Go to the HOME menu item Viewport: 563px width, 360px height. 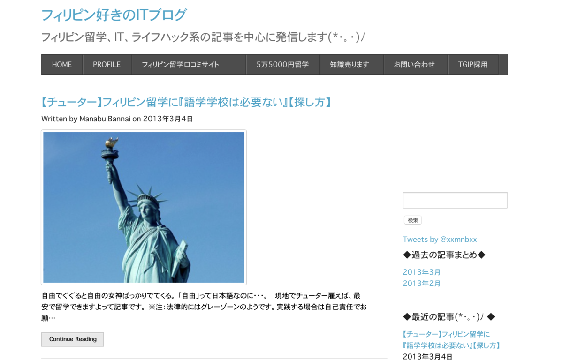[x=62, y=65]
